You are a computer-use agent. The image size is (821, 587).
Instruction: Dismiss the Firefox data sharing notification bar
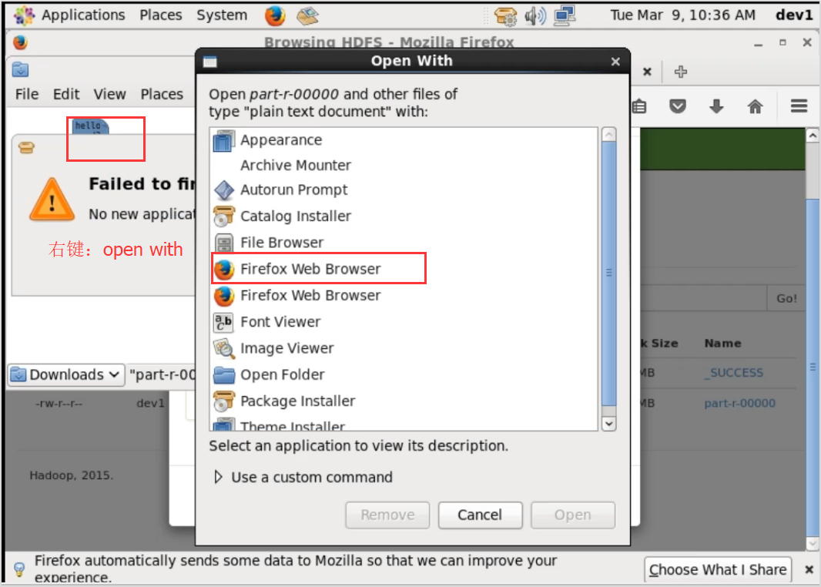point(809,569)
